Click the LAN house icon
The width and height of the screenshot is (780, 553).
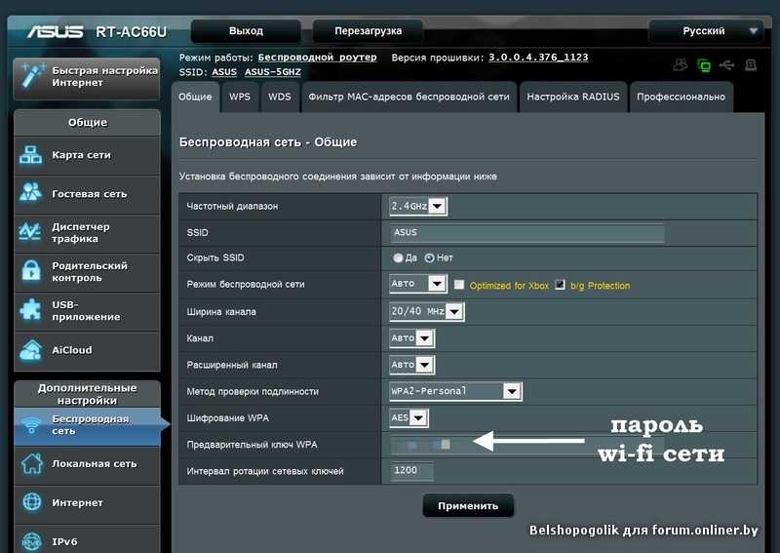(x=32, y=463)
